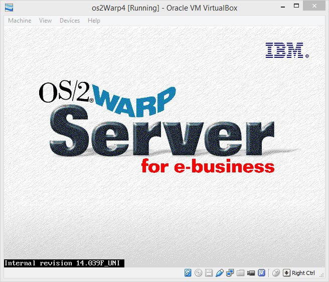
Task: Click the optical disc drive status icon
Action: click(198, 273)
